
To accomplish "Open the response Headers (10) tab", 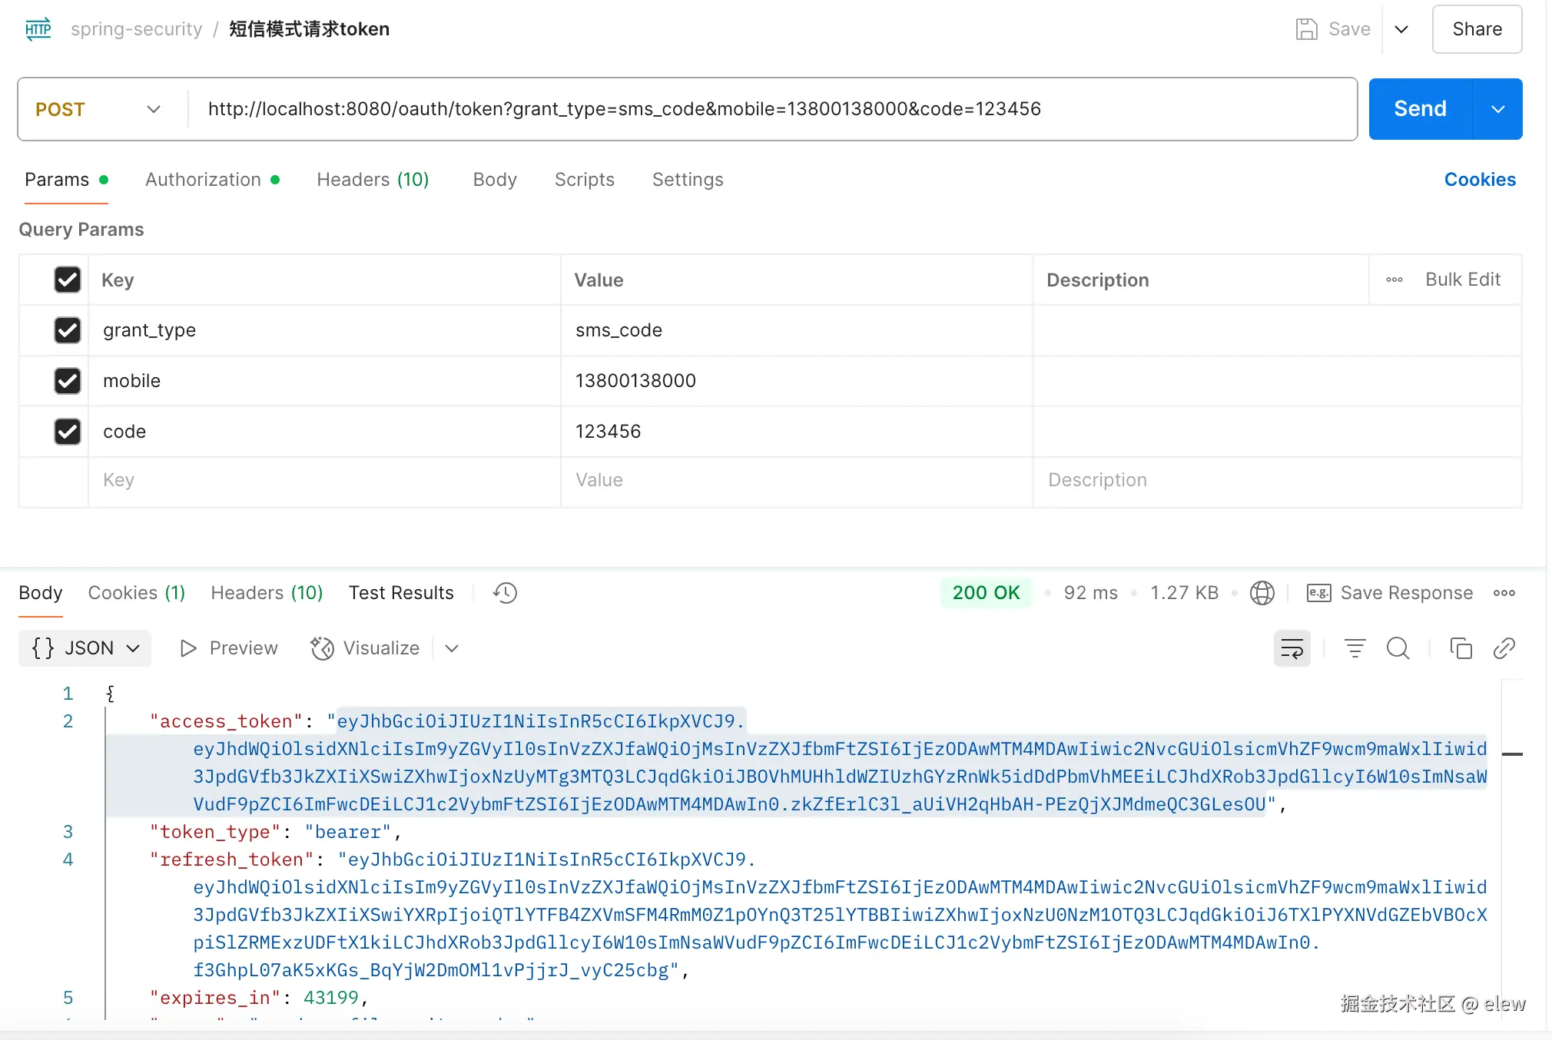I will (x=266, y=593).
